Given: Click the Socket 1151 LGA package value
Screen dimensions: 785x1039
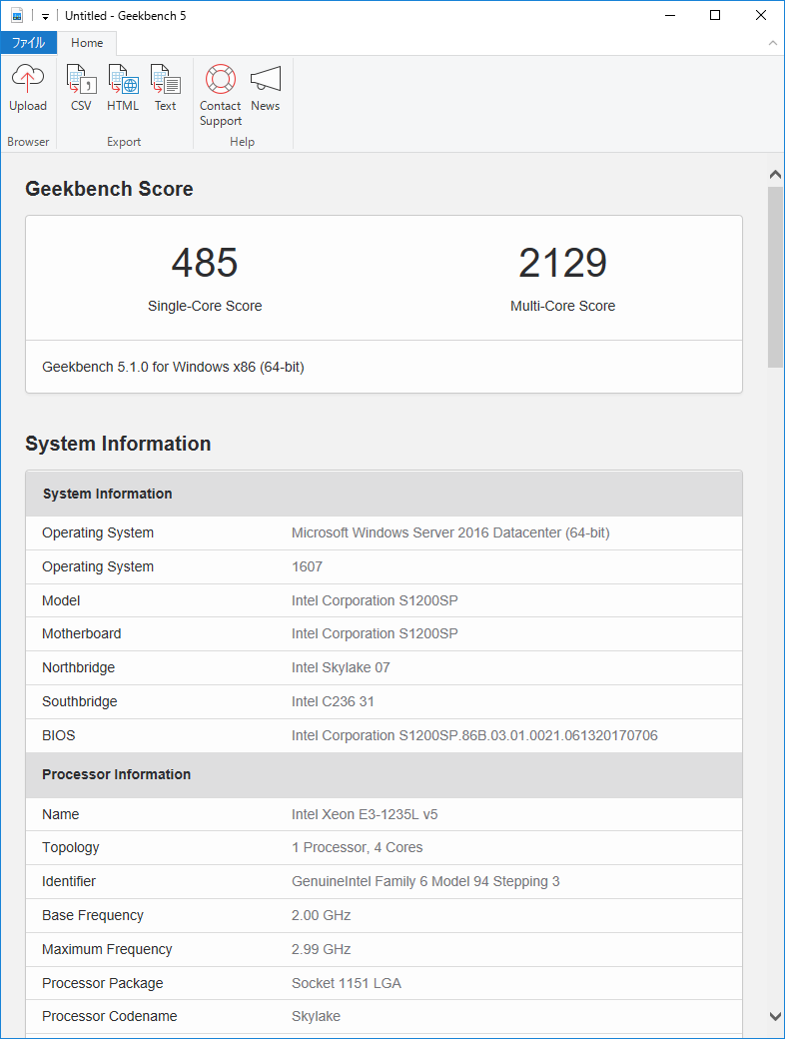Looking at the screenshot, I should pyautogui.click(x=347, y=983).
